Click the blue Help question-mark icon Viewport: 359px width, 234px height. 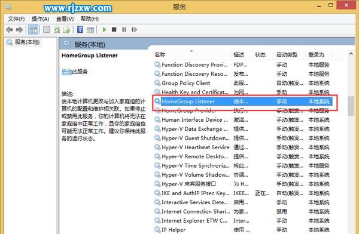(x=80, y=29)
